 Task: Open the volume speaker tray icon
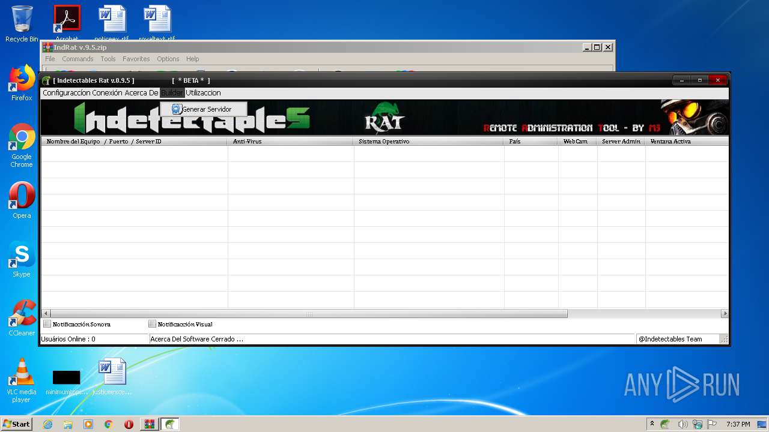[x=682, y=424]
